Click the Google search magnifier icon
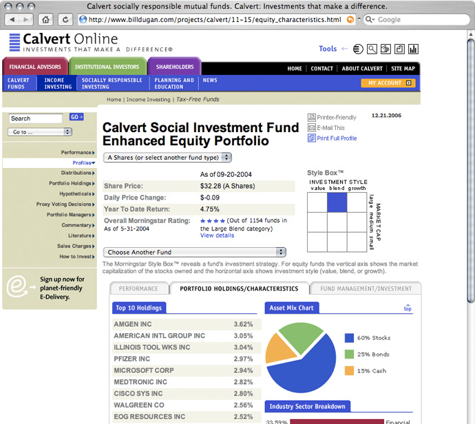Image resolution: width=475 pixels, height=424 pixels. point(369,20)
